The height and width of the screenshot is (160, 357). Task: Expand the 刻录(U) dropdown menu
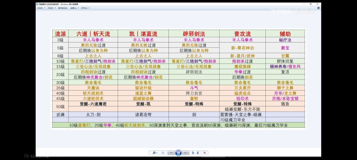(74, 8)
